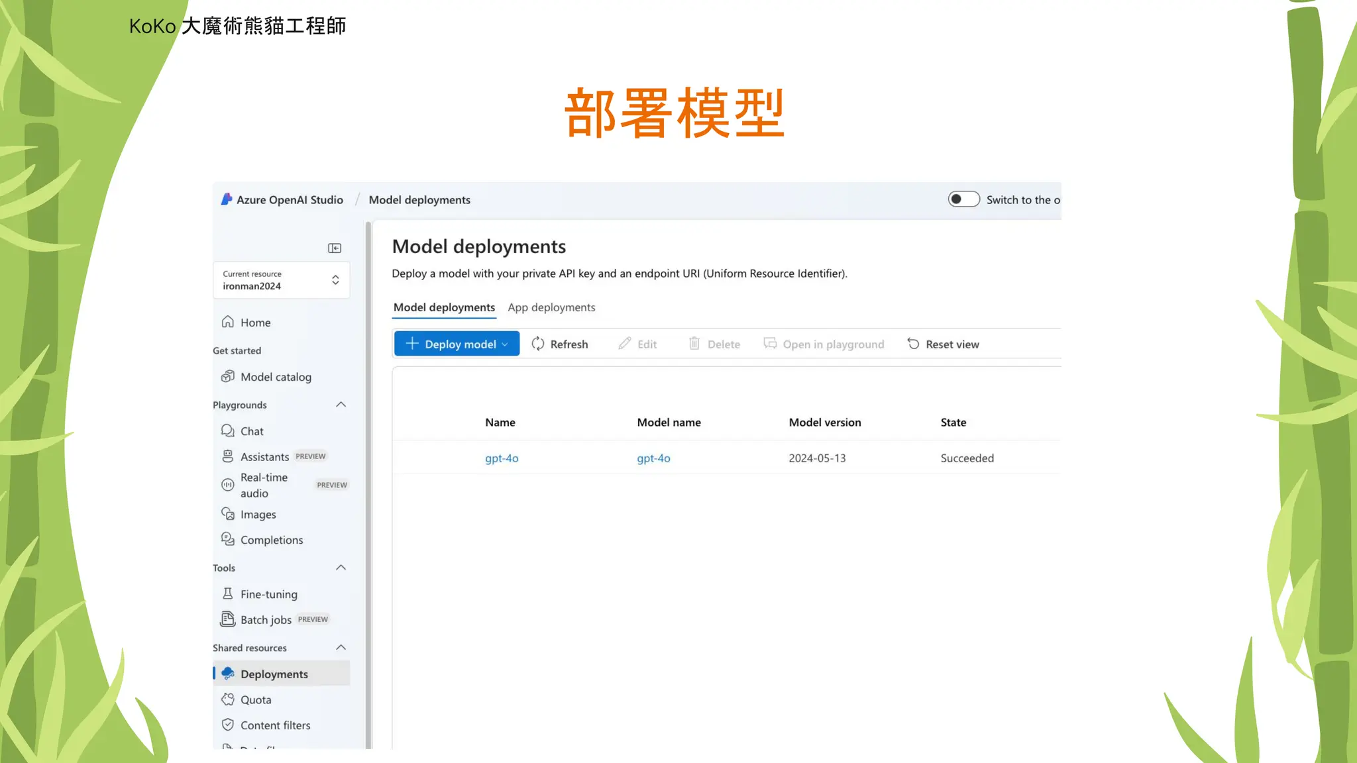
Task: Collapse the Playgrounds section
Action: click(341, 405)
